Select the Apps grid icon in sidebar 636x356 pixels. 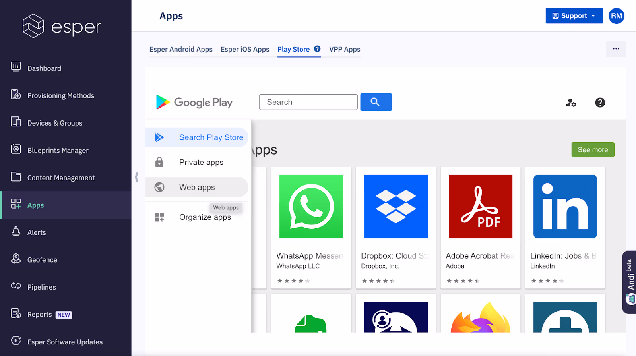(16, 204)
